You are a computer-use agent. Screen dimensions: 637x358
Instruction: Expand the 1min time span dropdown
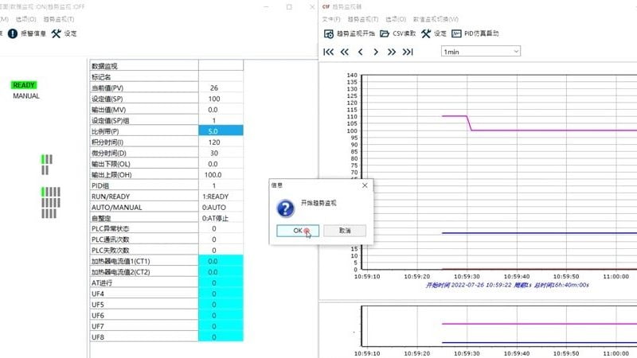point(480,52)
